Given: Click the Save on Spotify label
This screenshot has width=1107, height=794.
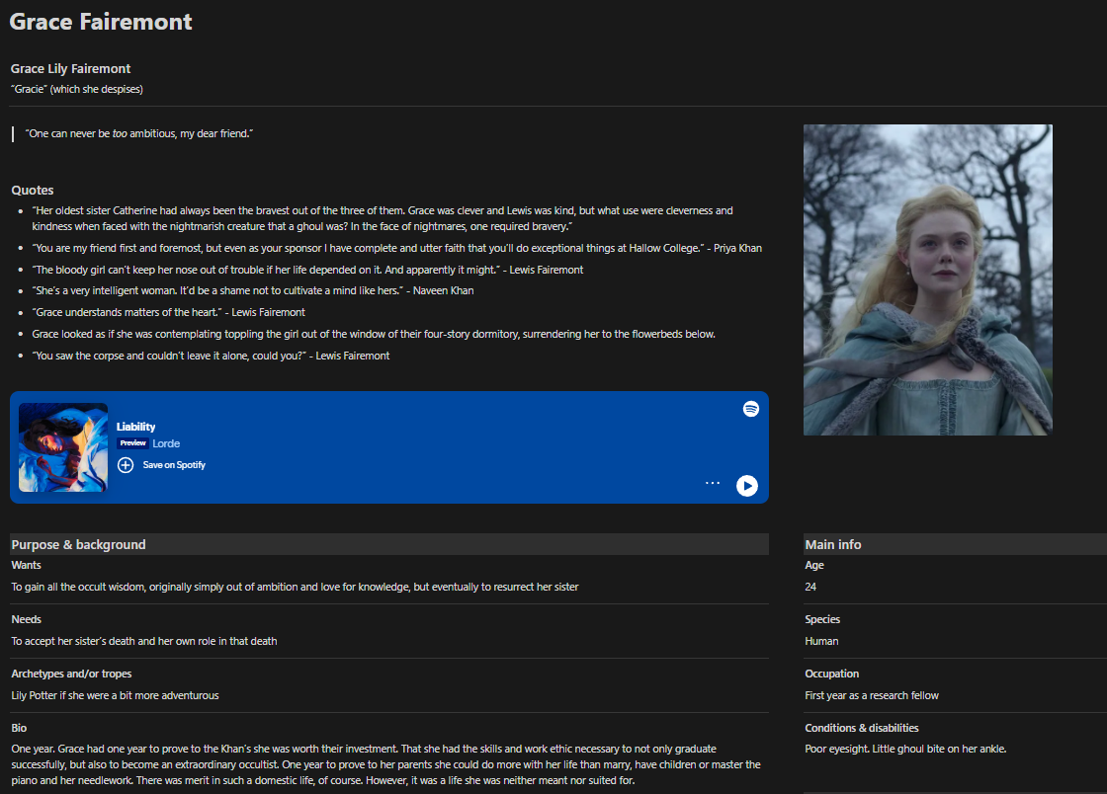Looking at the screenshot, I should [174, 465].
